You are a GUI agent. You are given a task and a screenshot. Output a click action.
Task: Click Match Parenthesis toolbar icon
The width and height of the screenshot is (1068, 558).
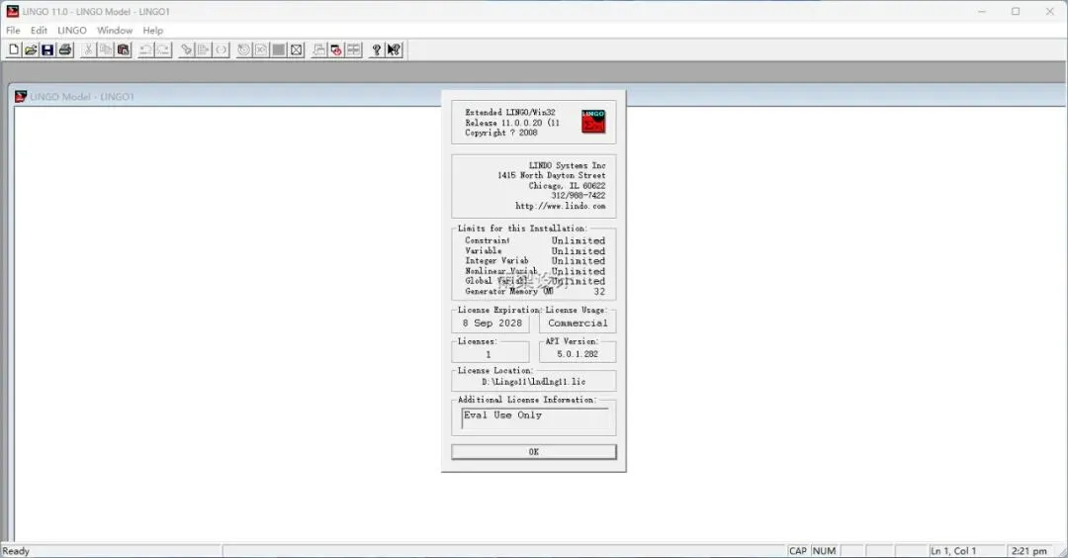222,49
